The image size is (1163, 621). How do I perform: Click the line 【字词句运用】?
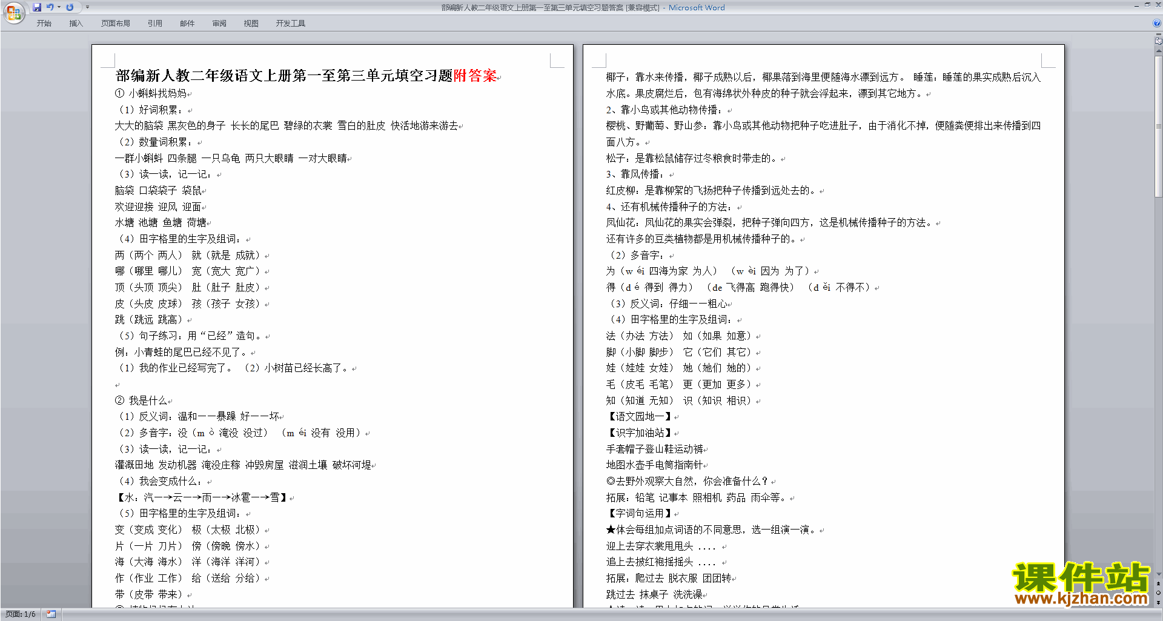pyautogui.click(x=639, y=514)
